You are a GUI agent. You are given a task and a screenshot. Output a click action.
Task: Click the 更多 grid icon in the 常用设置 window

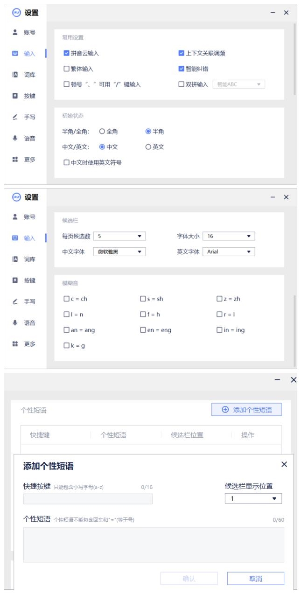(14, 159)
